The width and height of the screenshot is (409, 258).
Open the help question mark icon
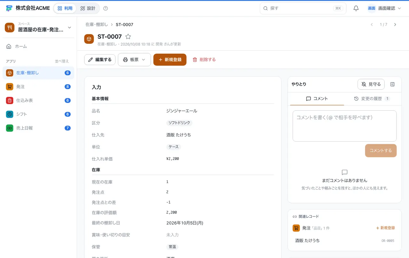[106, 8]
